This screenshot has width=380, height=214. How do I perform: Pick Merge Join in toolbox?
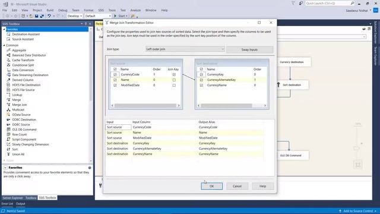tap(20, 105)
